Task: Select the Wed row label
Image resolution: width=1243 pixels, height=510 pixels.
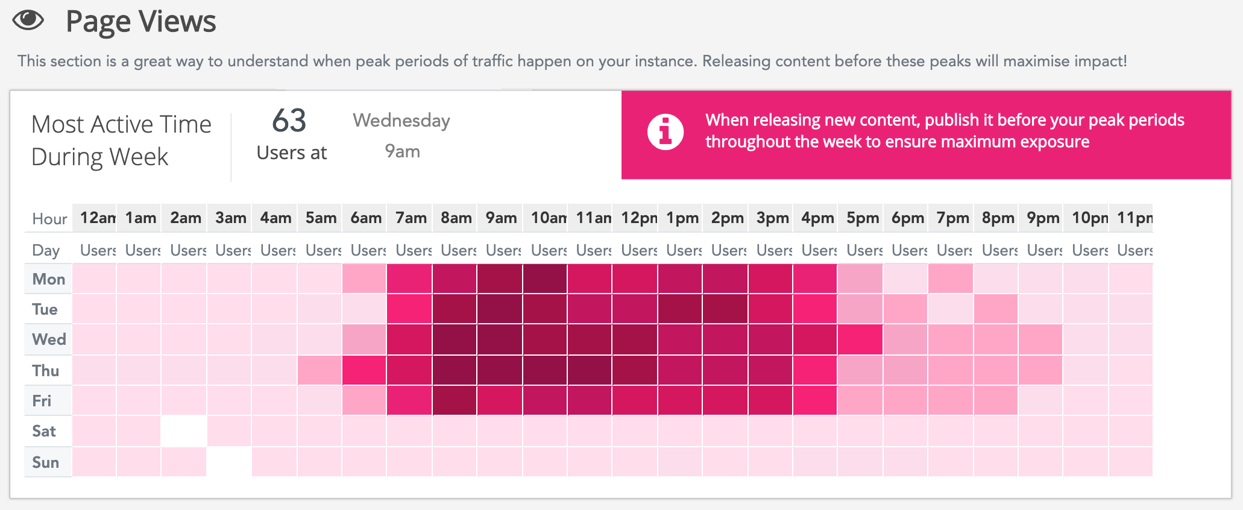Action: pyautogui.click(x=48, y=339)
